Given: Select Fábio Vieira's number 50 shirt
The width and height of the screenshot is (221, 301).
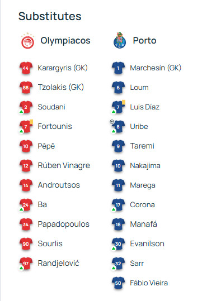Looking at the screenshot, I should (118, 283).
